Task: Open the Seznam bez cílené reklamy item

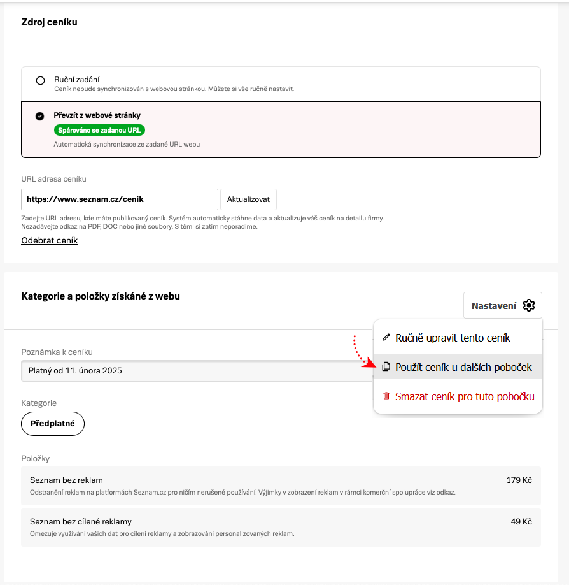Action: coord(281,527)
